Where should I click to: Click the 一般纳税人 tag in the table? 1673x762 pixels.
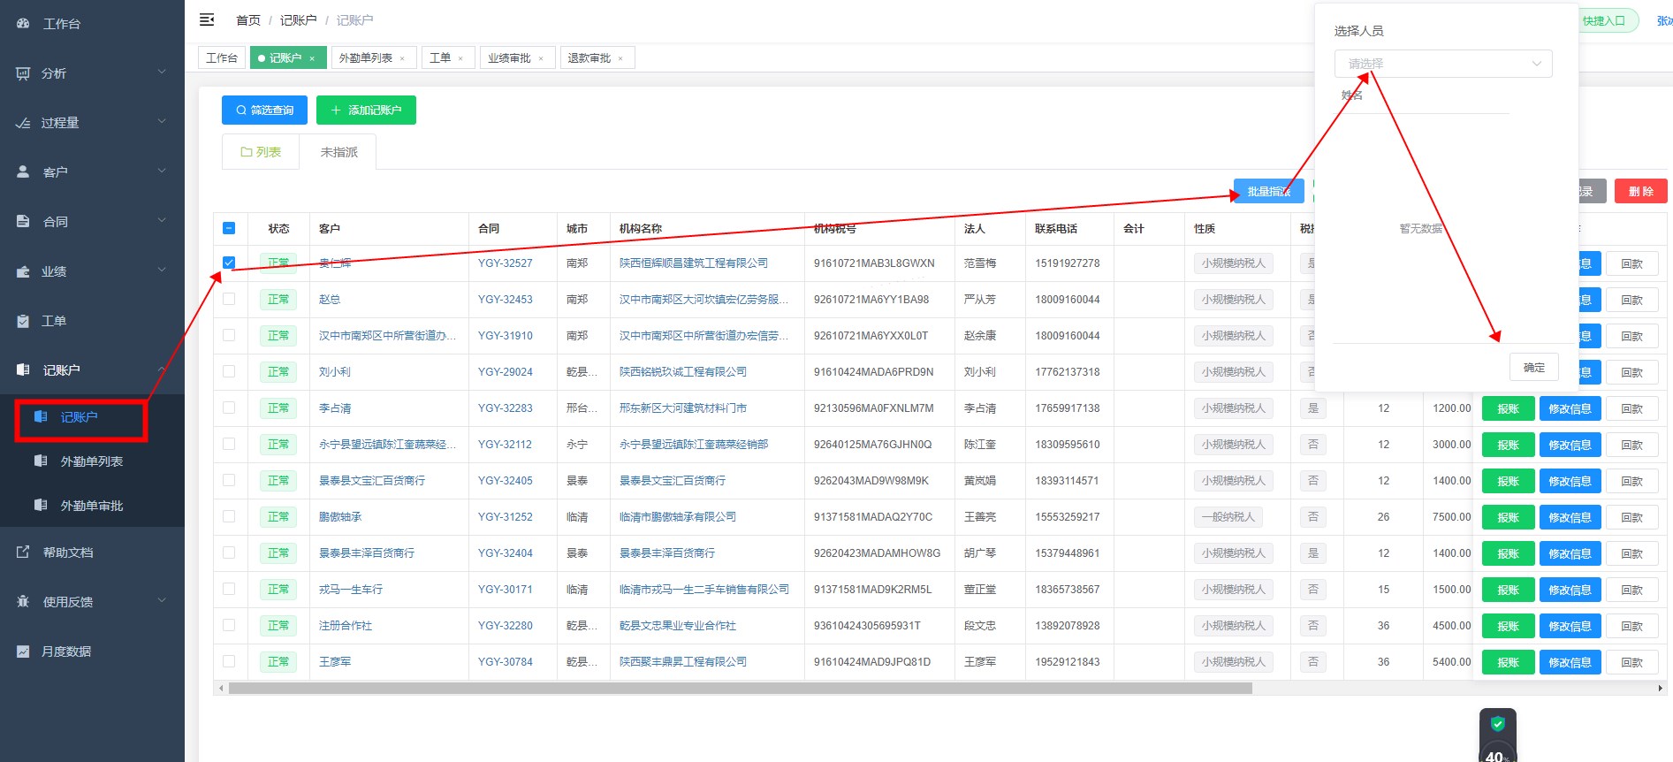[1228, 517]
